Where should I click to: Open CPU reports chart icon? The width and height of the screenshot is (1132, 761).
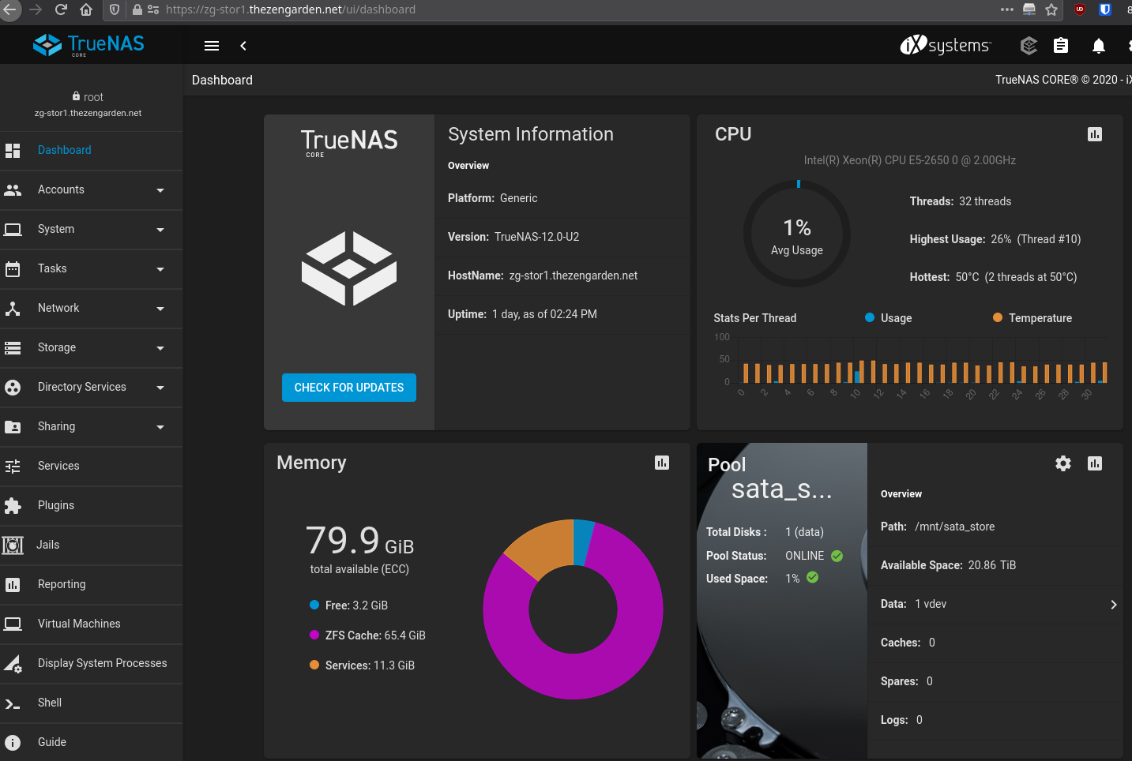tap(1095, 134)
